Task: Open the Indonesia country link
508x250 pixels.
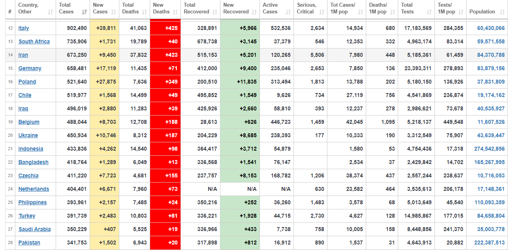Action: 31,149
